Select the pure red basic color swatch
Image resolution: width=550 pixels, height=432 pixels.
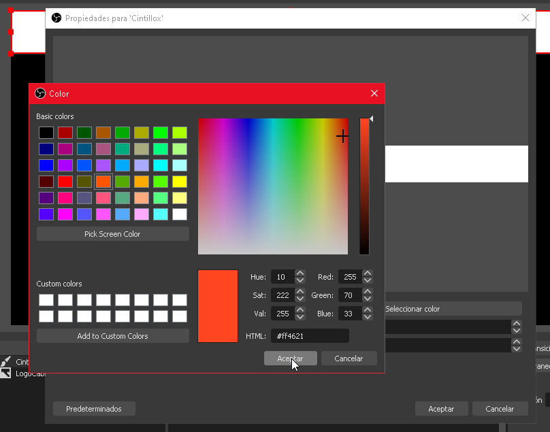(65, 182)
